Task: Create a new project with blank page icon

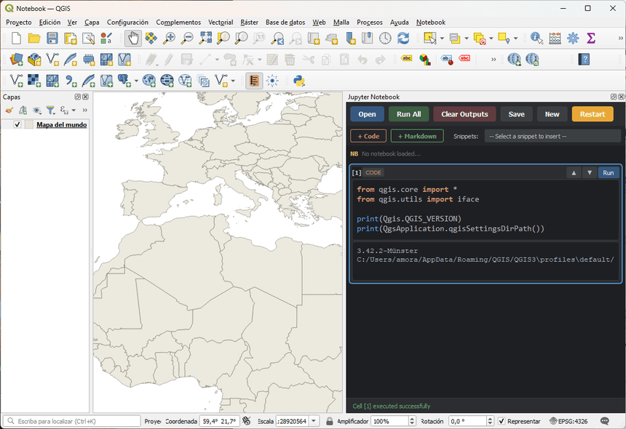Action: pos(16,39)
